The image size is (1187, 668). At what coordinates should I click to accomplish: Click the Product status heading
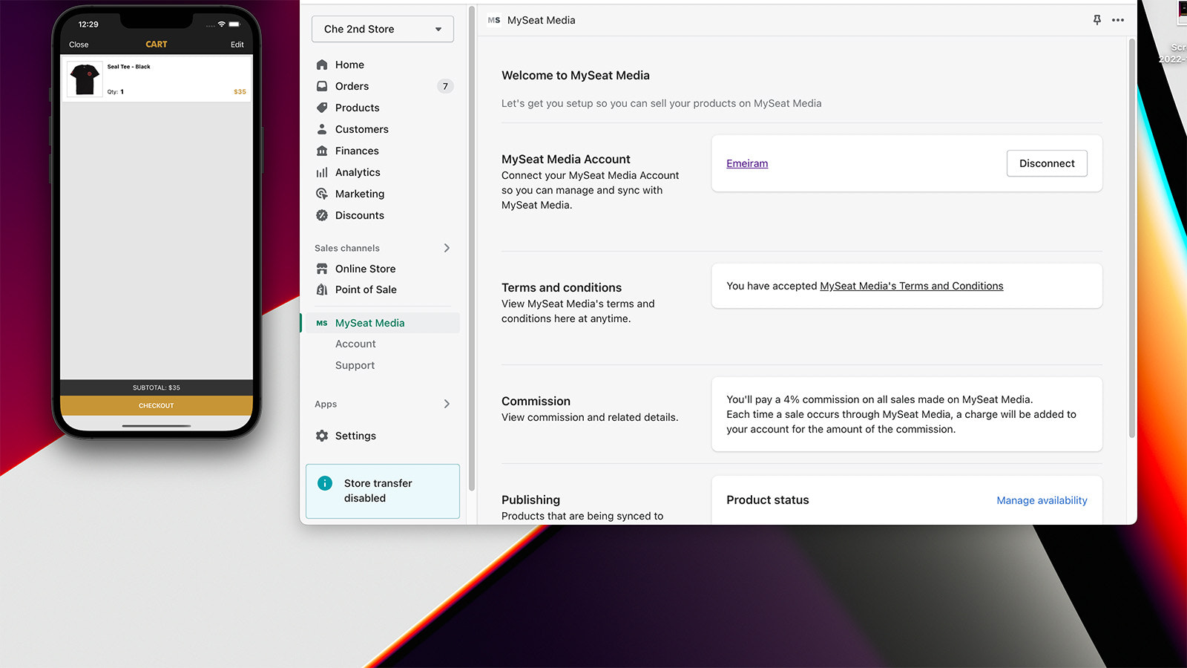click(768, 500)
